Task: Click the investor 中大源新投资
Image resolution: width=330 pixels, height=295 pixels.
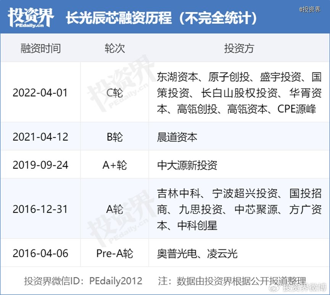Action: [x=187, y=165]
